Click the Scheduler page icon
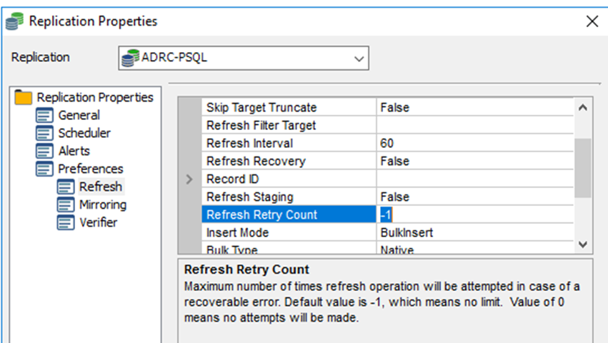Image resolution: width=608 pixels, height=343 pixels. point(45,133)
